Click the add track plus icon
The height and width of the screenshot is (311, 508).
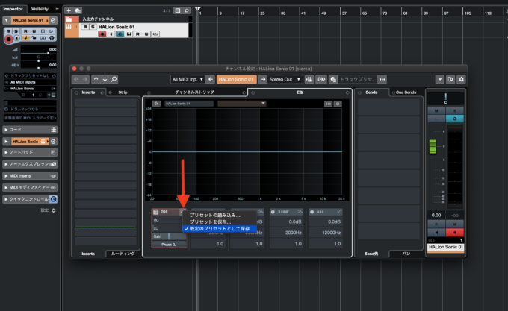click(x=69, y=10)
